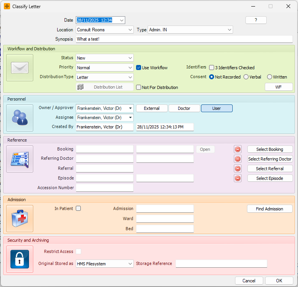Open the Original Stored as dropdown

(x=104, y=264)
